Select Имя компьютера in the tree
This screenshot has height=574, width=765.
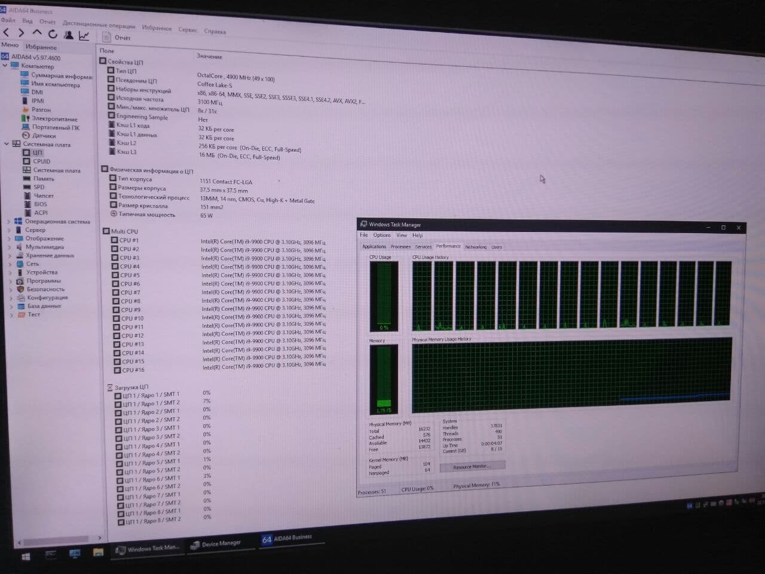click(x=55, y=84)
